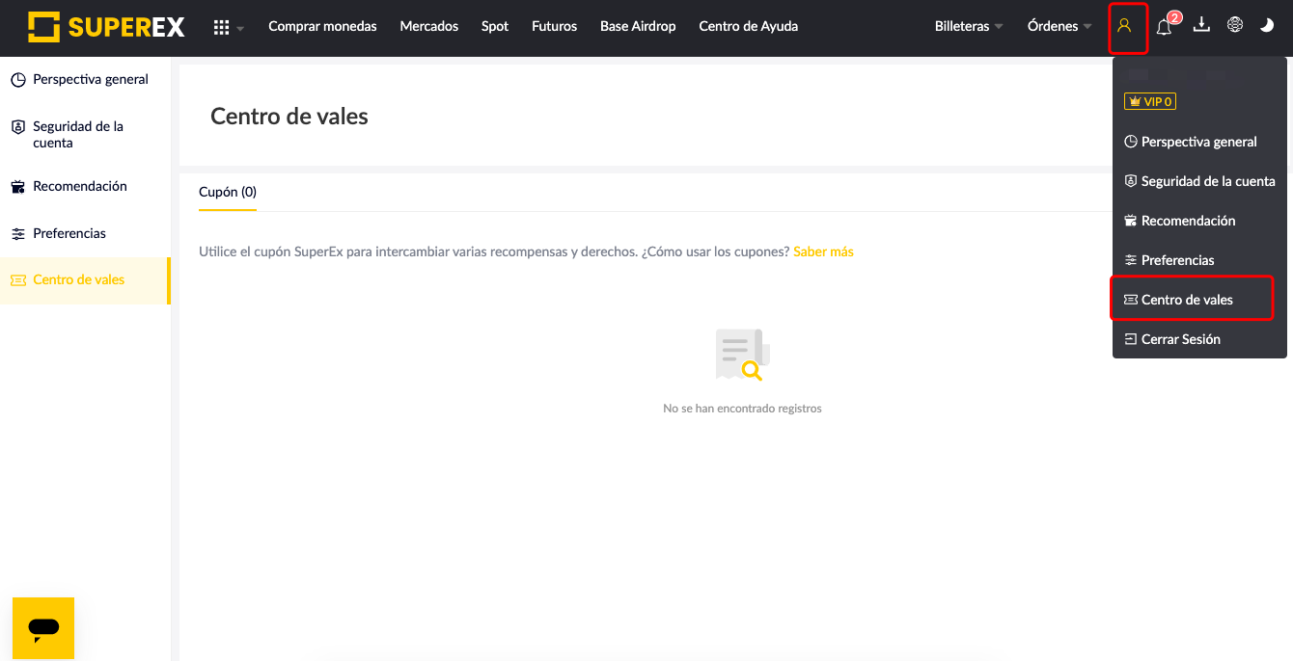1293x661 pixels.
Task: Choose Centro de vales in profile dropdown
Action: tap(1199, 300)
